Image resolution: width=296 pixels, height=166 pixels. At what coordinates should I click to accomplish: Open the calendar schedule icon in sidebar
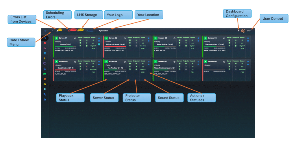click(x=45, y=53)
